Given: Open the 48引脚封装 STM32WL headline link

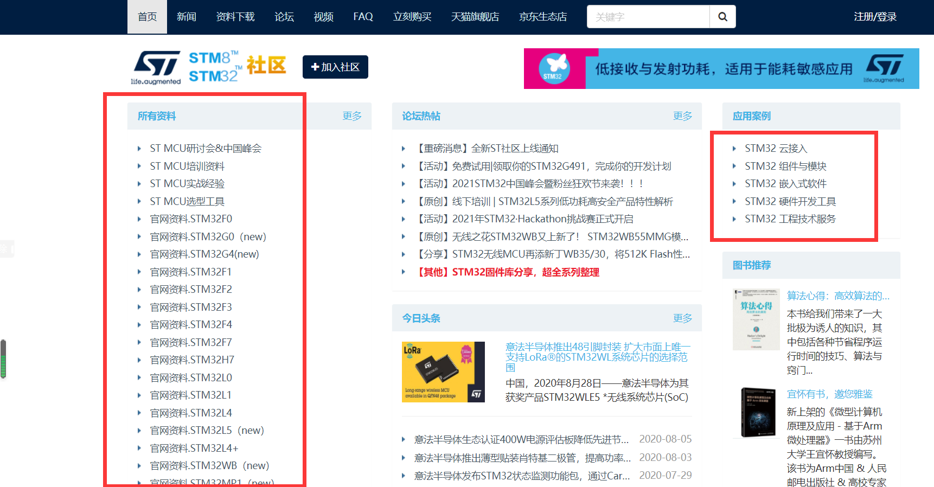Looking at the screenshot, I should pyautogui.click(x=598, y=357).
